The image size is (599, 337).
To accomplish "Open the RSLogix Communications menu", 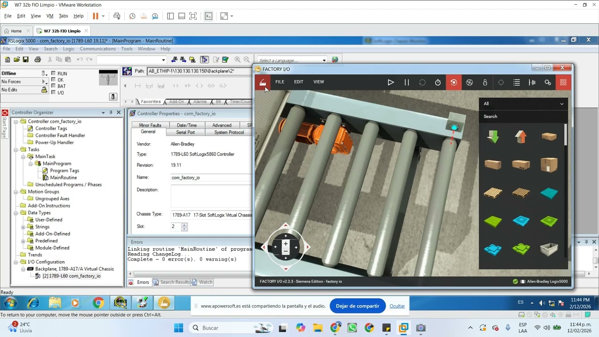I will [x=98, y=49].
